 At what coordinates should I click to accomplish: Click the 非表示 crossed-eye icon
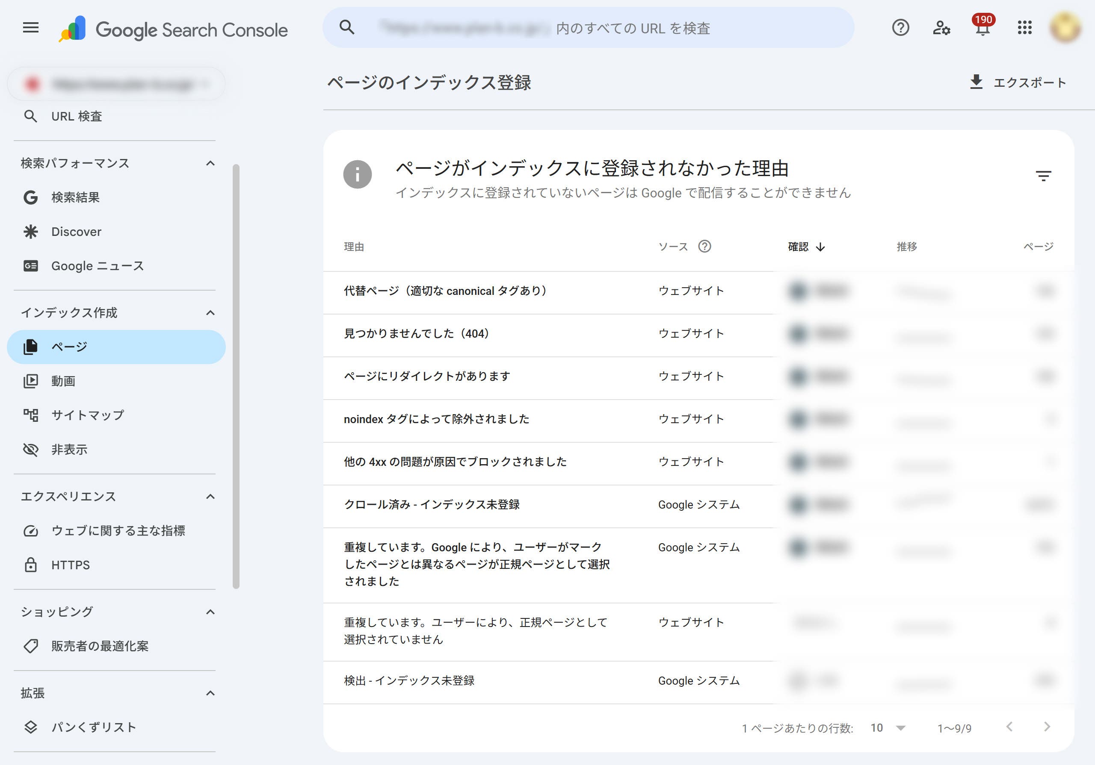[x=30, y=450]
